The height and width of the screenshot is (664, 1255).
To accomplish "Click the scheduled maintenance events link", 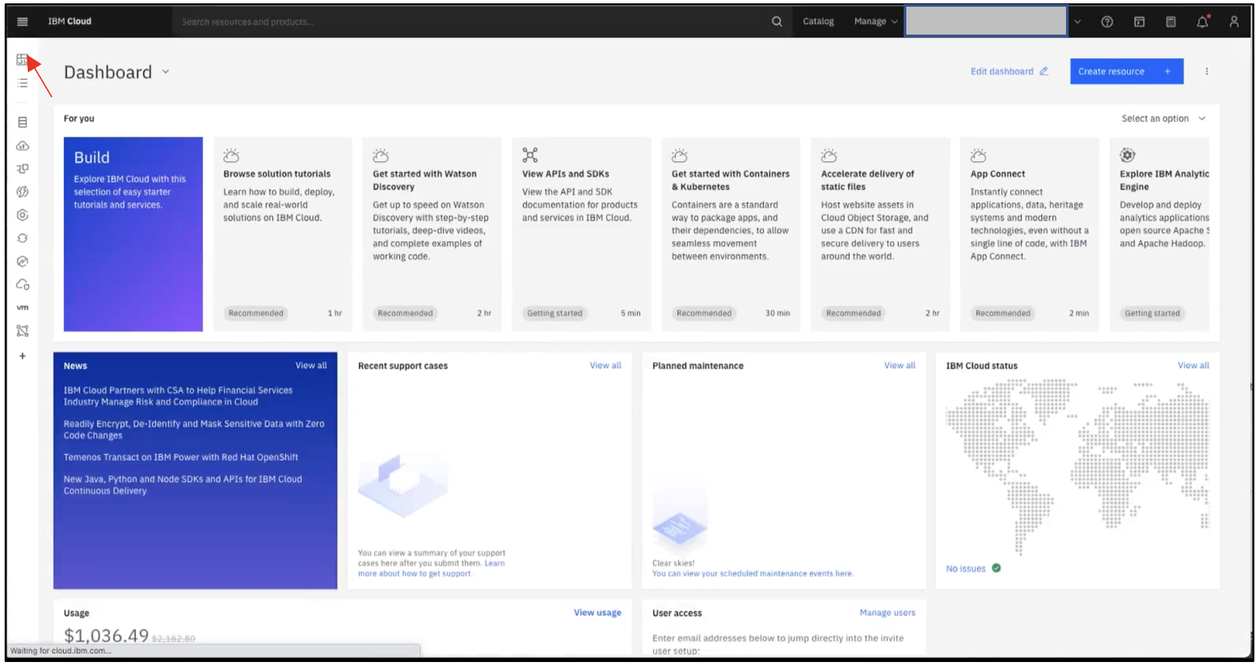I will [x=753, y=574].
